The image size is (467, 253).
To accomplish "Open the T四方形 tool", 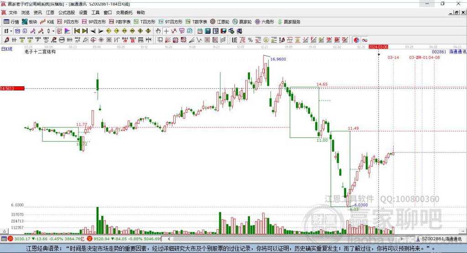I will pyautogui.click(x=145, y=22).
